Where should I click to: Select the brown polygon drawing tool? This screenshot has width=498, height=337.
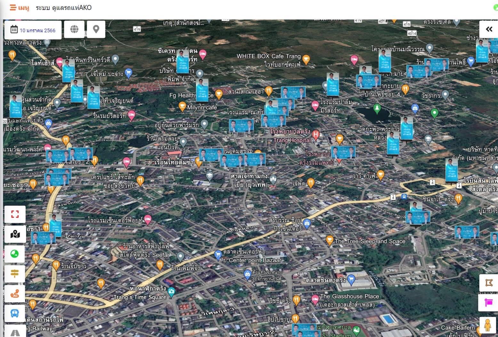point(488,283)
